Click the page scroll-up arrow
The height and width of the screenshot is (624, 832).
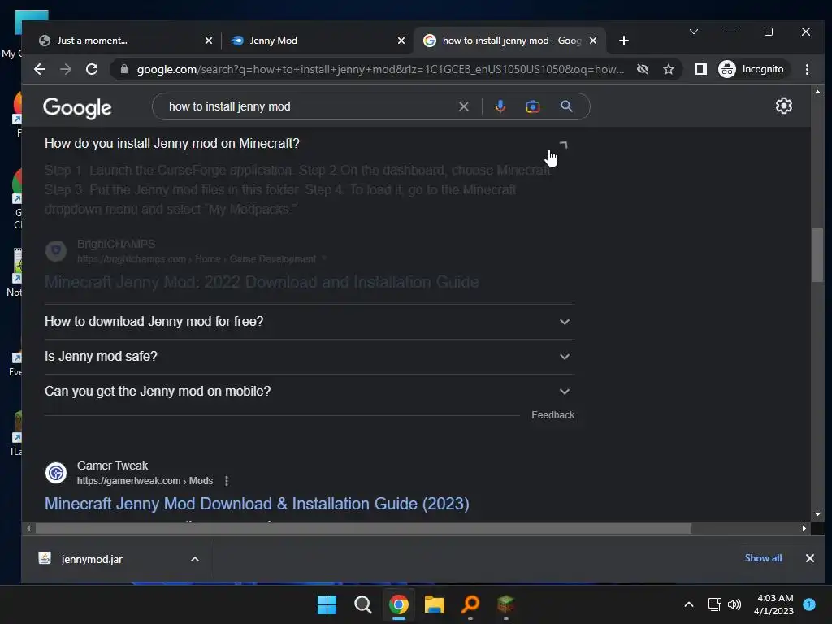(817, 92)
